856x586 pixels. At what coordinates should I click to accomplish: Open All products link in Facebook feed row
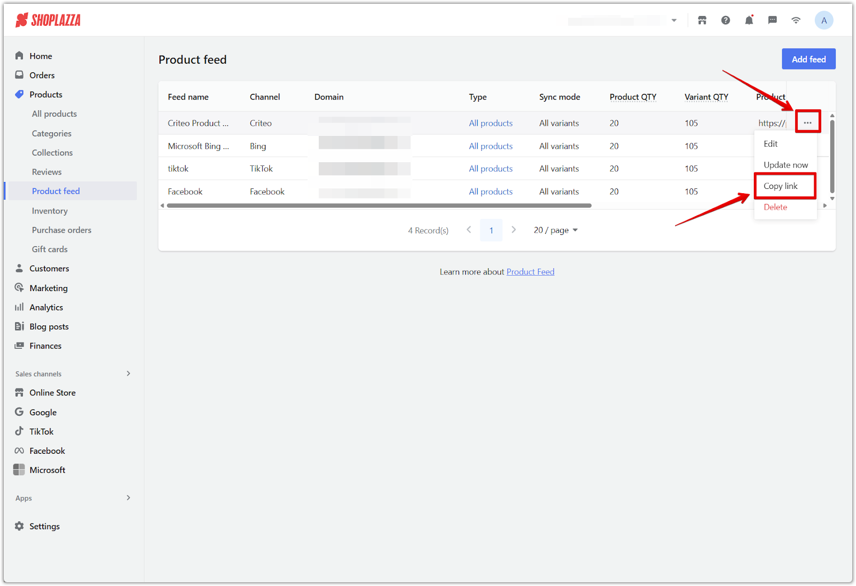pyautogui.click(x=491, y=192)
